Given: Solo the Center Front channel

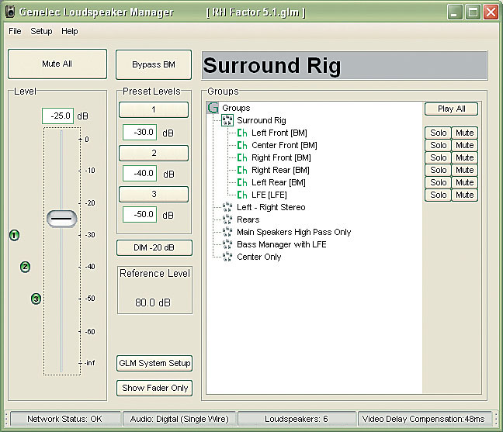Looking at the screenshot, I should (439, 145).
